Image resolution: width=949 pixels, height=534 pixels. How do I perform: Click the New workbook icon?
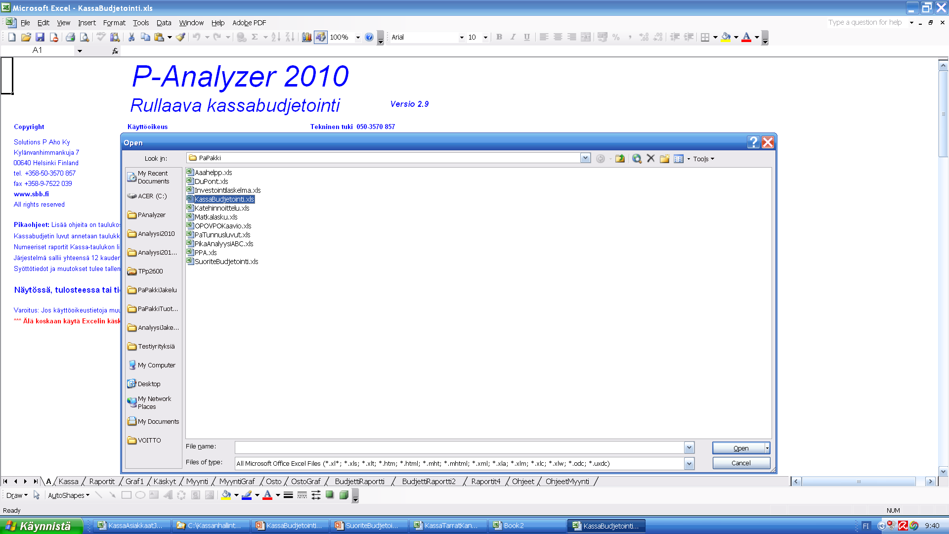pyautogui.click(x=12, y=37)
